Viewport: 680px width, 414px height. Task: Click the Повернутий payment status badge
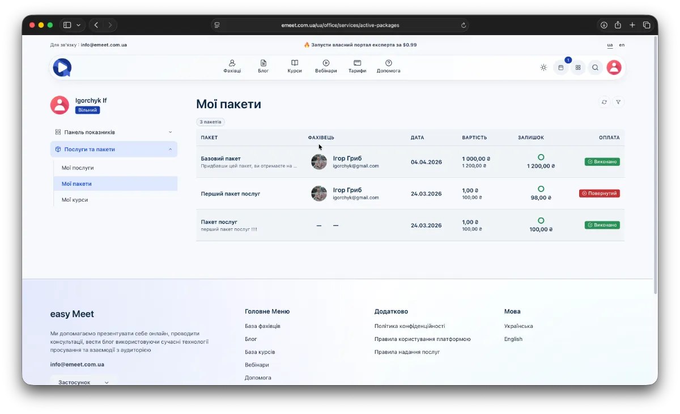point(600,193)
